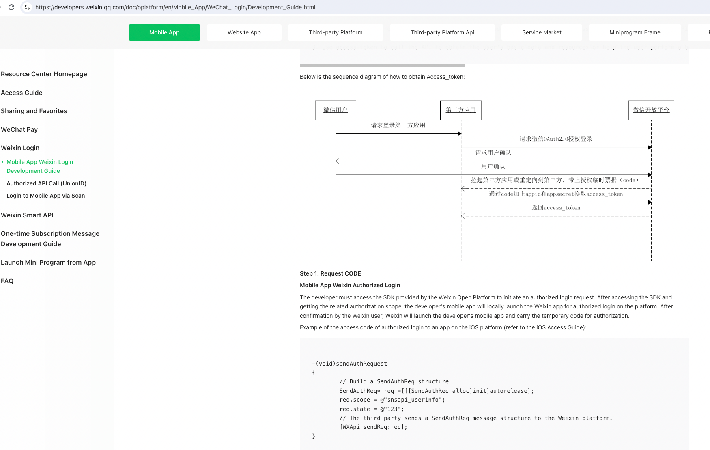Open the Miniprogram Frame tab
Image resolution: width=710 pixels, height=450 pixels.
click(635, 32)
